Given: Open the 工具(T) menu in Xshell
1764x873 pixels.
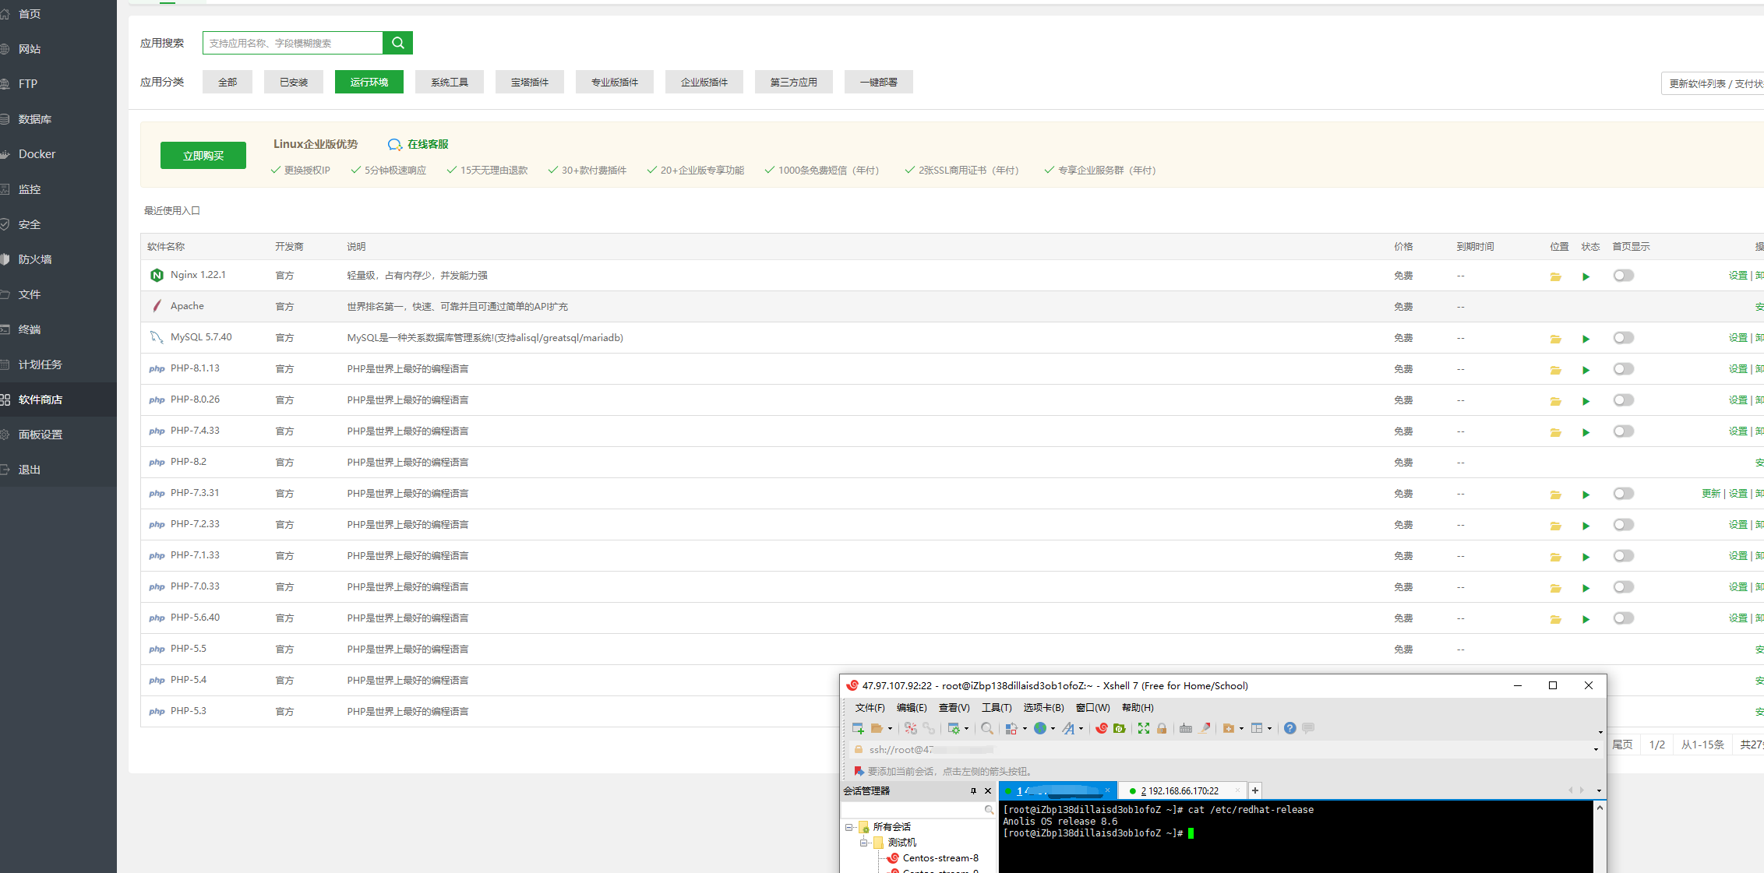Looking at the screenshot, I should coord(997,707).
